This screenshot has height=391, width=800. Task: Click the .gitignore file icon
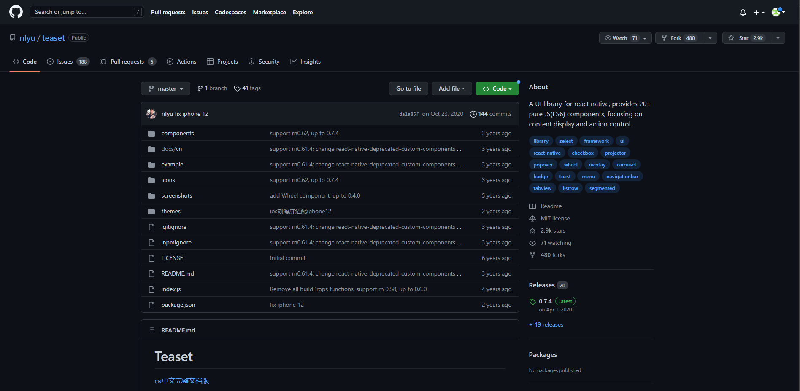151,227
